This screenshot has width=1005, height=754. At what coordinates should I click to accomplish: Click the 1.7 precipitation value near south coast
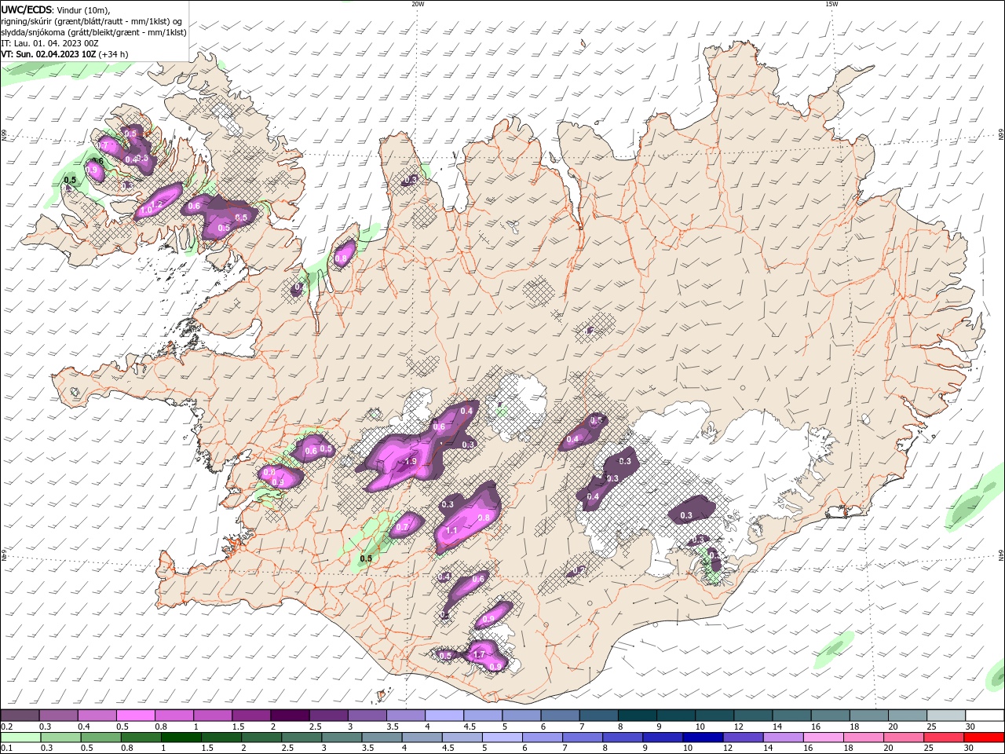(479, 654)
